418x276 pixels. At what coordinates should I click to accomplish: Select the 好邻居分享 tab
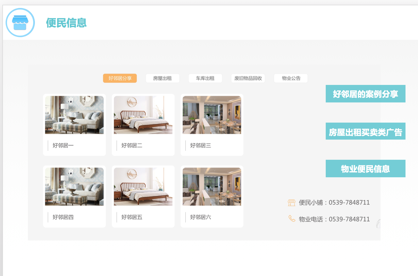pyautogui.click(x=120, y=78)
